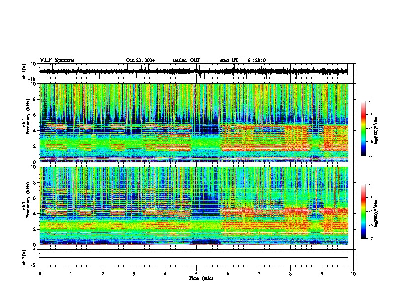The image size is (398, 307).
Task: Click the "Time (min)" axis title
Action: pyautogui.click(x=201, y=278)
